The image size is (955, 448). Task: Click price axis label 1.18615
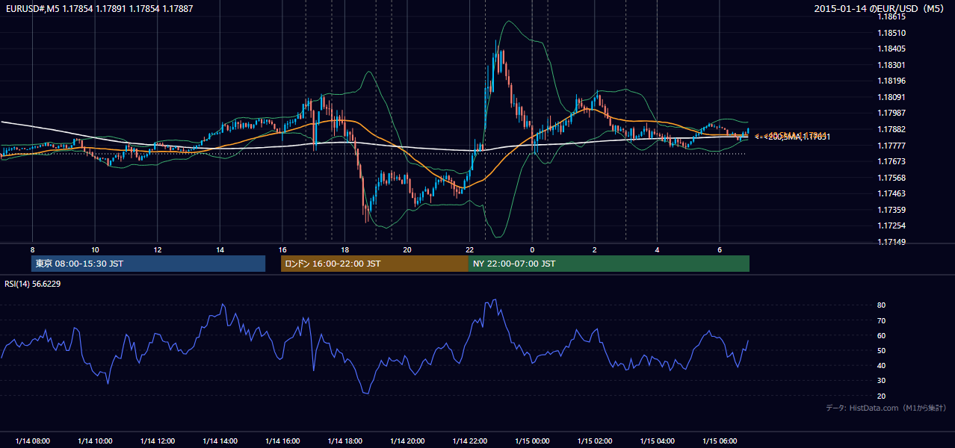892,17
